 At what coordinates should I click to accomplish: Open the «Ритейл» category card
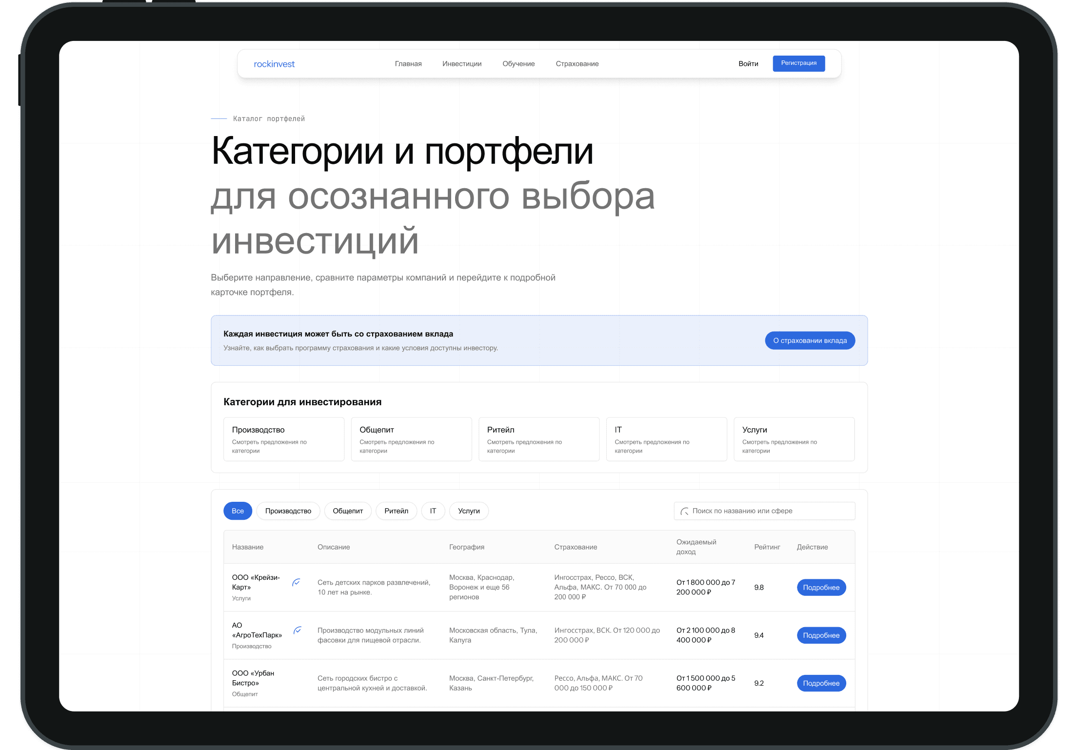pos(539,438)
